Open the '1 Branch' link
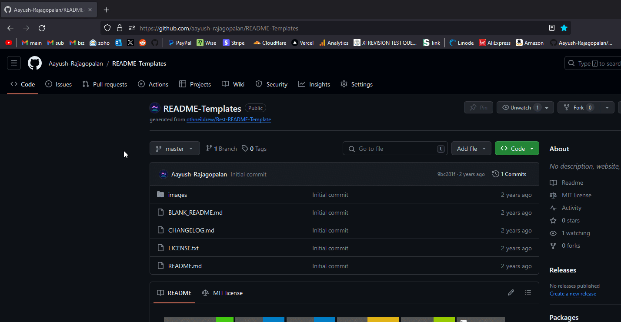 click(x=222, y=149)
